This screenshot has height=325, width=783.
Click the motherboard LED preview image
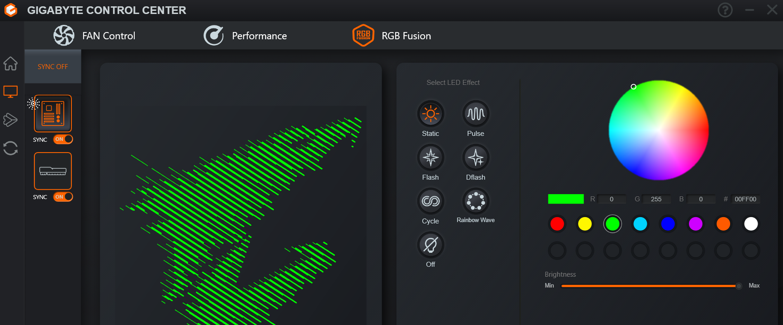(x=241, y=216)
